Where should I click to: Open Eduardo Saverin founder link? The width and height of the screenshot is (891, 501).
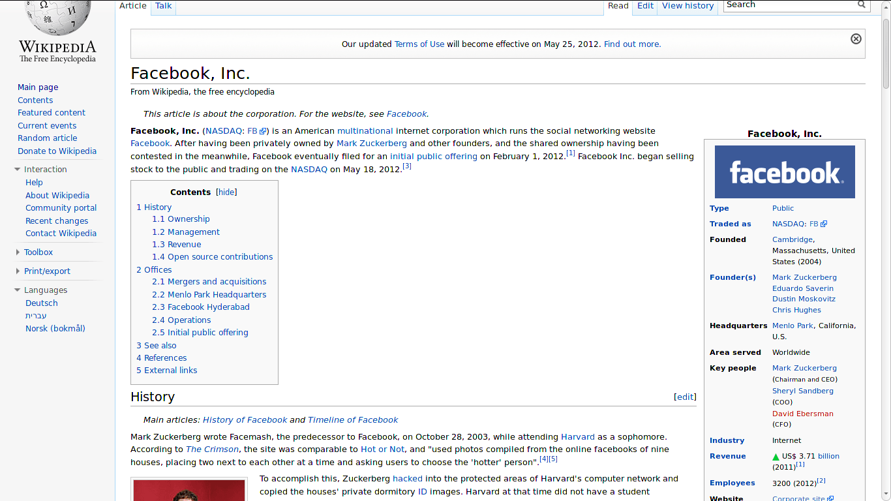(803, 288)
